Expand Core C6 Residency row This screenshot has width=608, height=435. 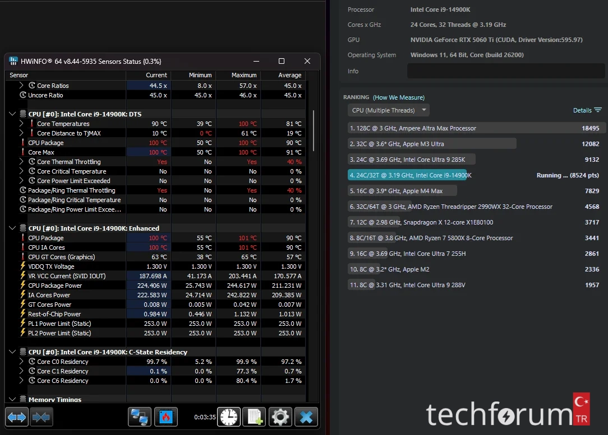point(21,381)
